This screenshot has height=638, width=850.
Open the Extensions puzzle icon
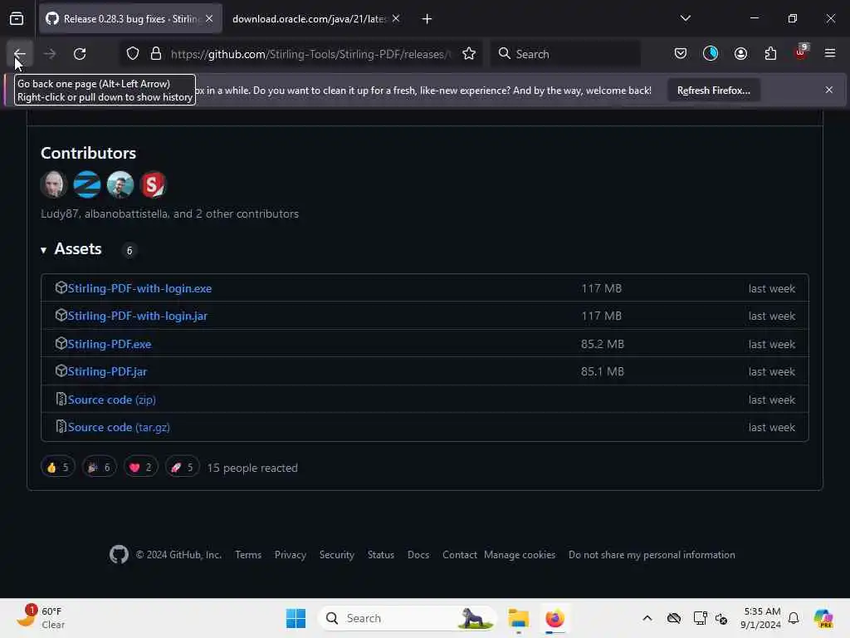coord(770,54)
